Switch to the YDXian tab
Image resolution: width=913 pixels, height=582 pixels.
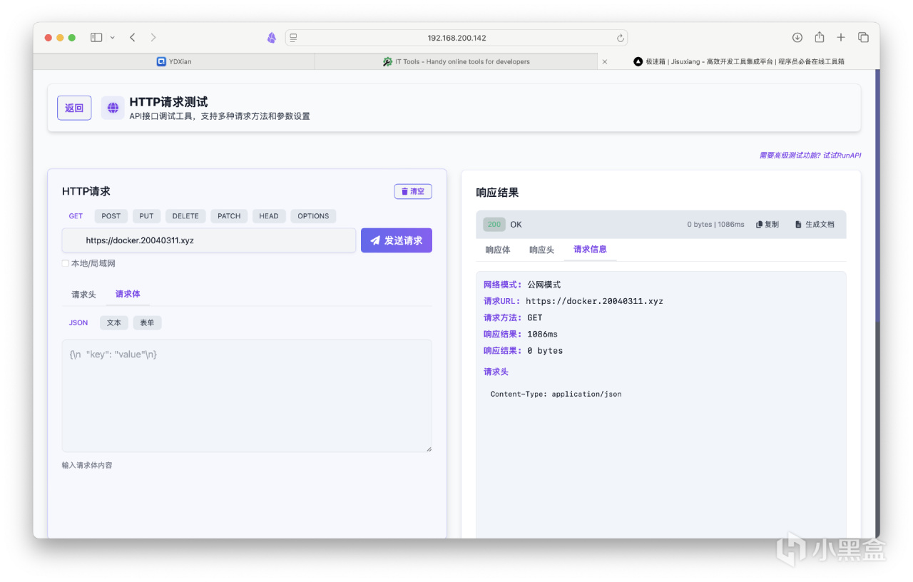174,62
